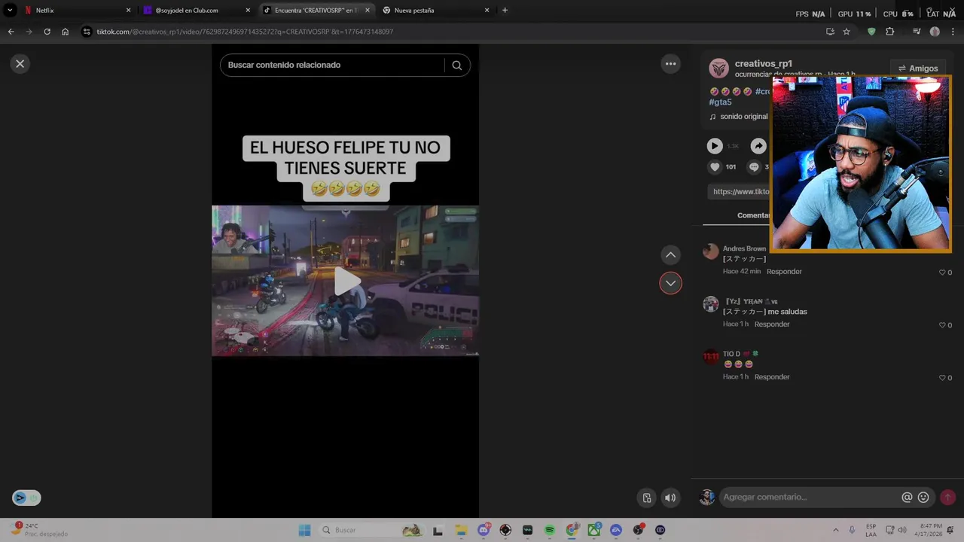Switch to the Nueva pestaña tab
The height and width of the screenshot is (542, 964).
click(x=436, y=11)
